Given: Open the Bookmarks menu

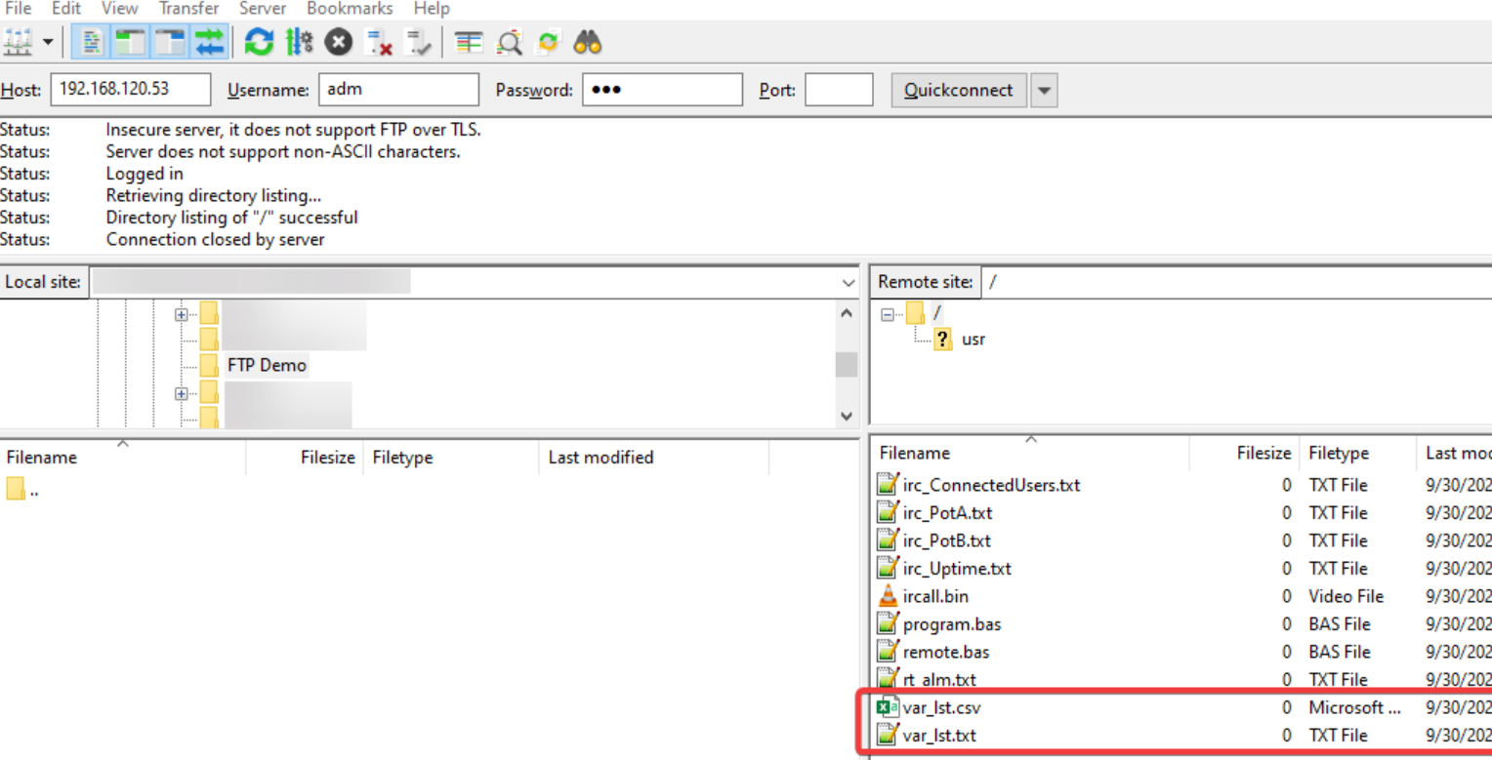Looking at the screenshot, I should 349,9.
